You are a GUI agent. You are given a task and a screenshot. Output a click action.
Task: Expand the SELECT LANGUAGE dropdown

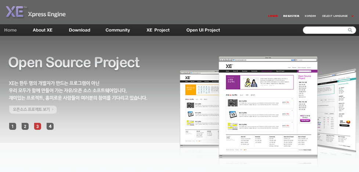coord(335,16)
